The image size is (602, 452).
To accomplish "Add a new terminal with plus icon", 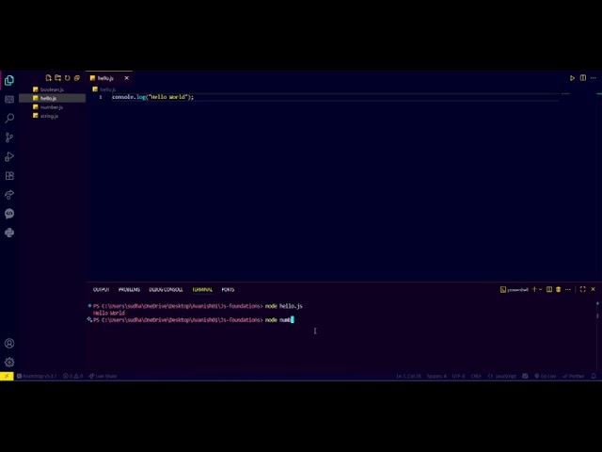I will tap(534, 289).
